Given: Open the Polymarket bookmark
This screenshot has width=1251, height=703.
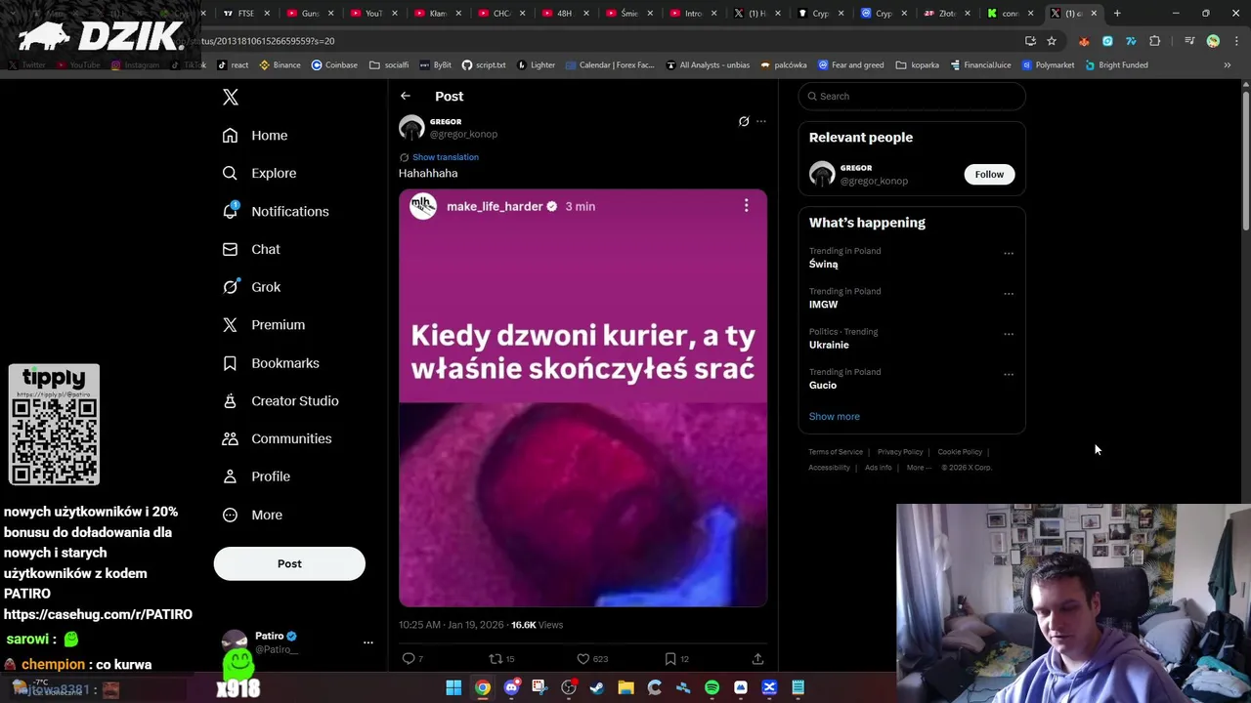Looking at the screenshot, I should pyautogui.click(x=1048, y=65).
